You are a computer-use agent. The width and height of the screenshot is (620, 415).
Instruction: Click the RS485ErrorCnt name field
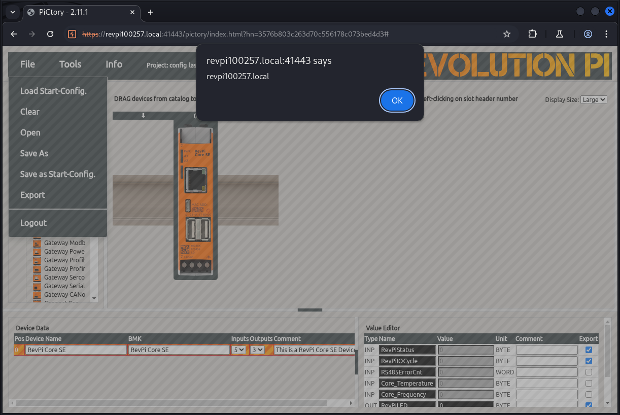click(407, 372)
